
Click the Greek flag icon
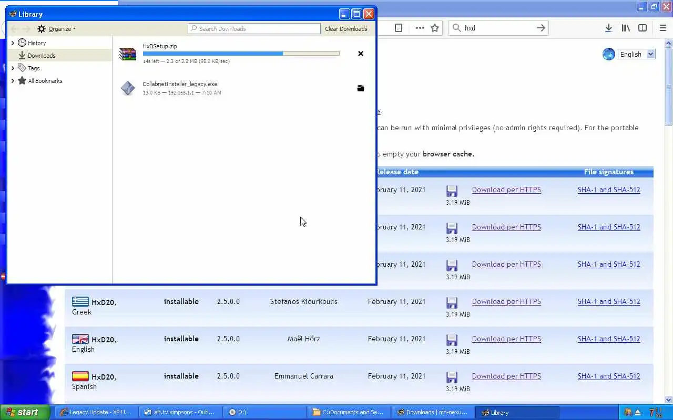(x=80, y=301)
